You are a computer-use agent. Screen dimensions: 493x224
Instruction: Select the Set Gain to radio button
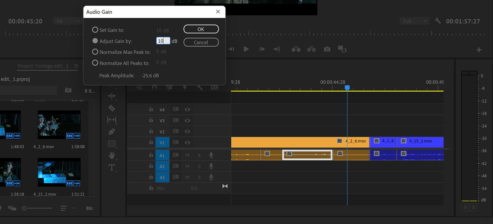[x=95, y=30]
